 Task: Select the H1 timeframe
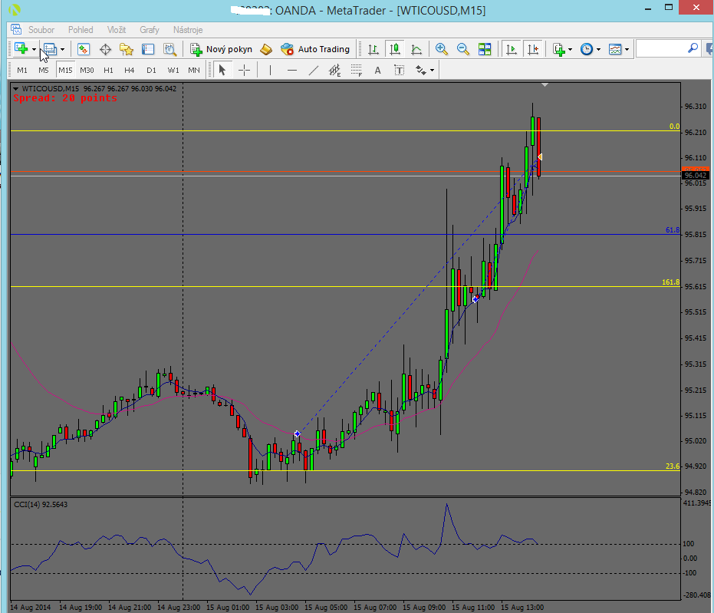point(108,70)
